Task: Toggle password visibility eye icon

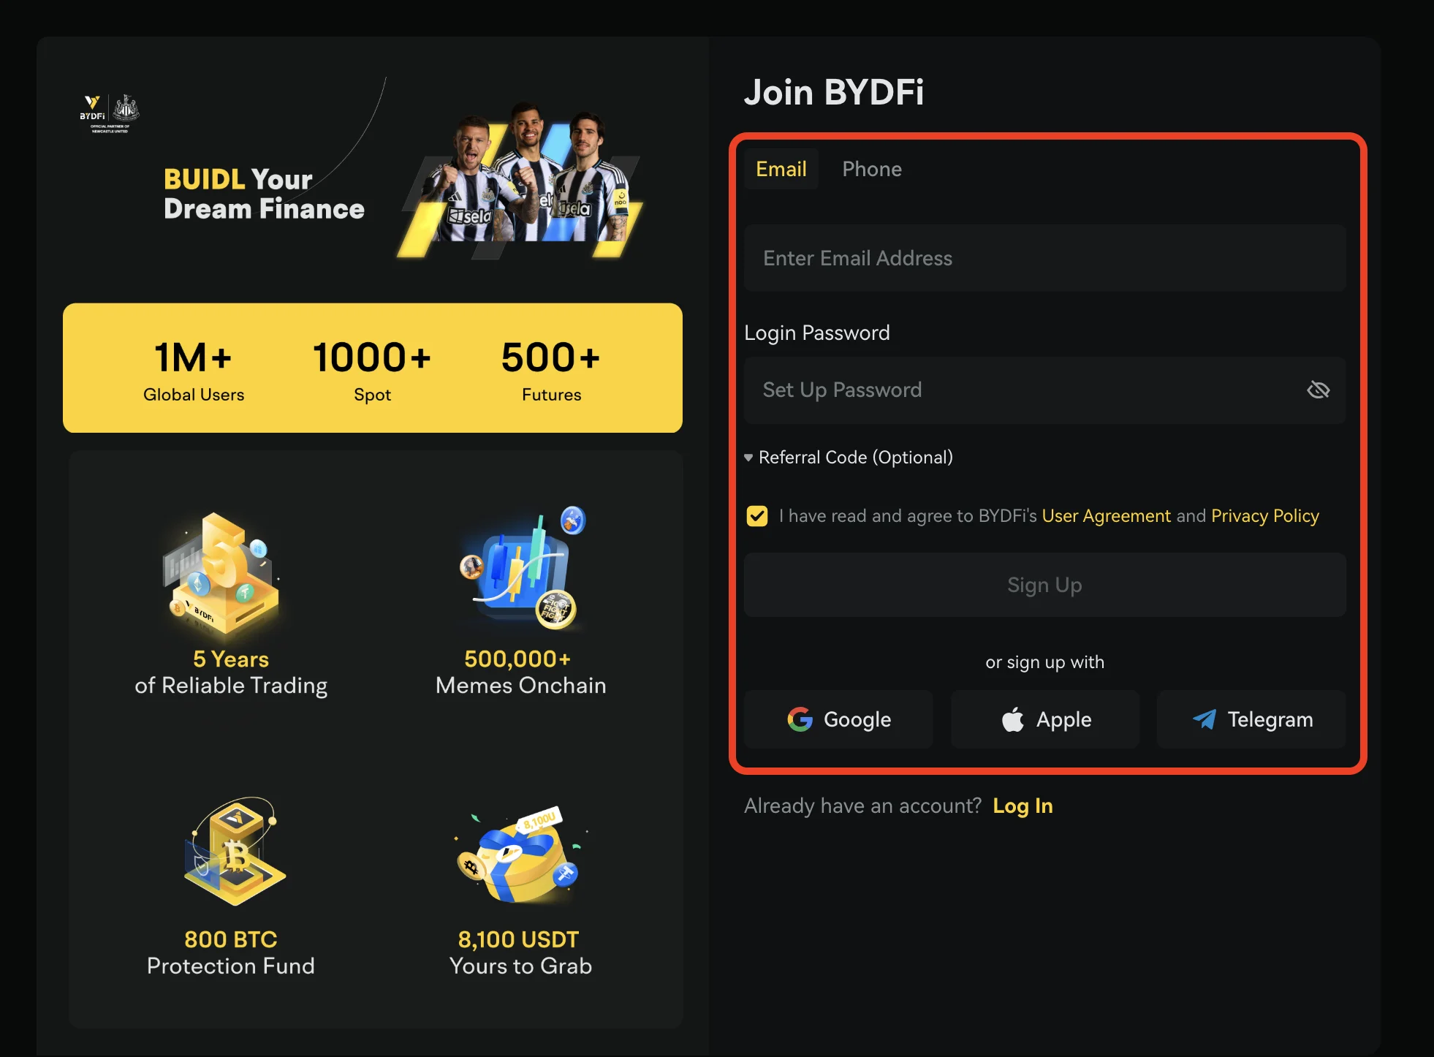Action: coord(1318,390)
